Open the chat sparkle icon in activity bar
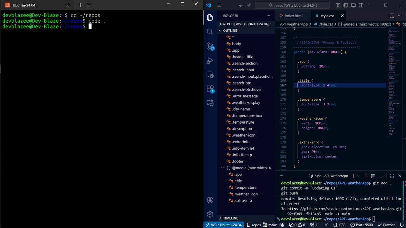406x228 pixels. pos(210,103)
